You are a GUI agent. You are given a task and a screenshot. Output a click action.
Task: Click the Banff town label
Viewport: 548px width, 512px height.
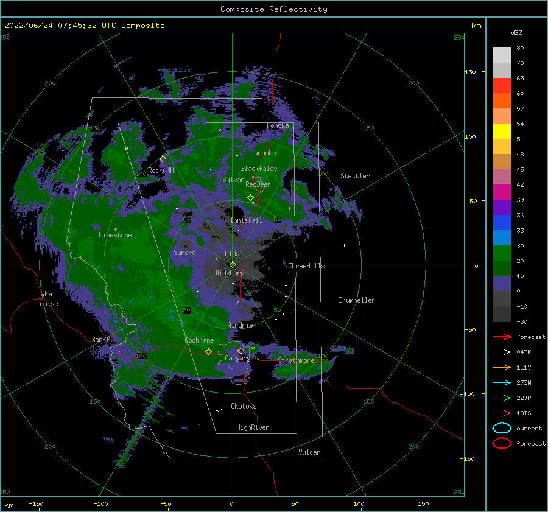click(100, 340)
